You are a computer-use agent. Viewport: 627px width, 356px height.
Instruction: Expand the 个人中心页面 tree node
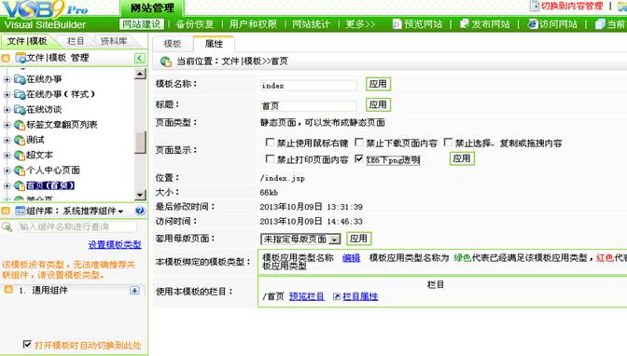tap(7, 171)
